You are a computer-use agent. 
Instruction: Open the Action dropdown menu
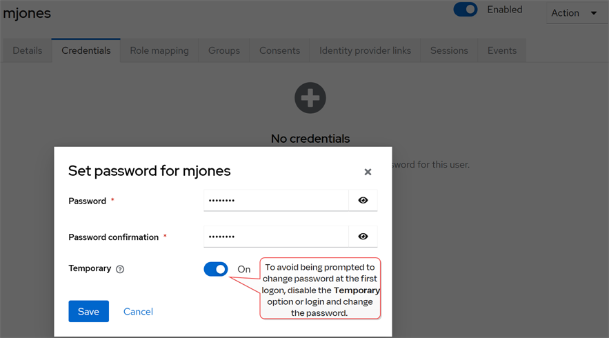[574, 13]
